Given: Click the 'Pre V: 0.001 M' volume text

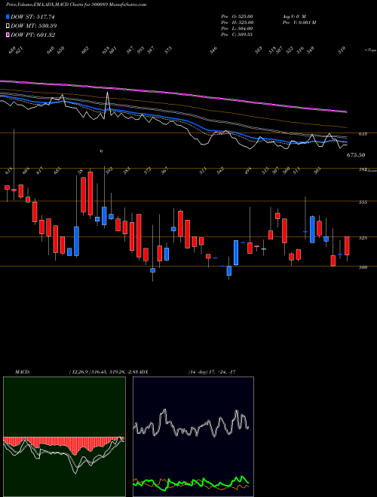Looking at the screenshot, I should [299, 23].
